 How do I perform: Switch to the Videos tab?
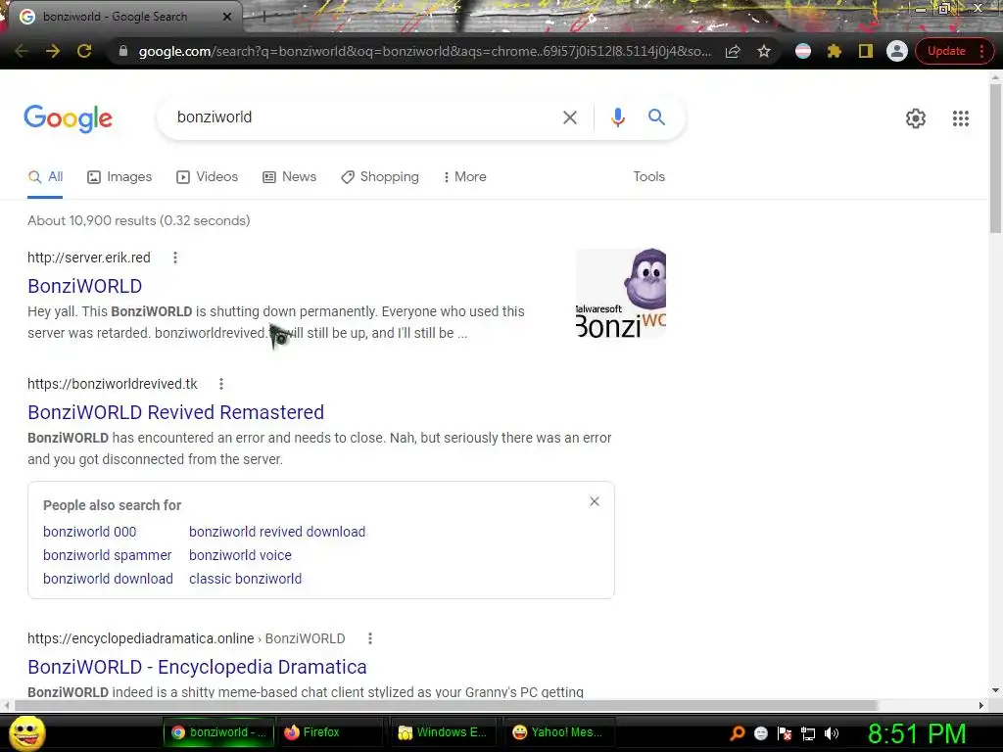coord(208,177)
